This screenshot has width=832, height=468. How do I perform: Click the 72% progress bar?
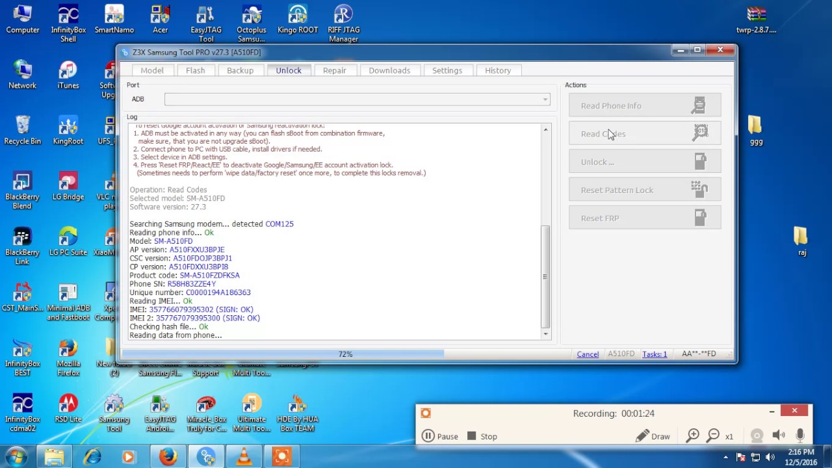[345, 354]
